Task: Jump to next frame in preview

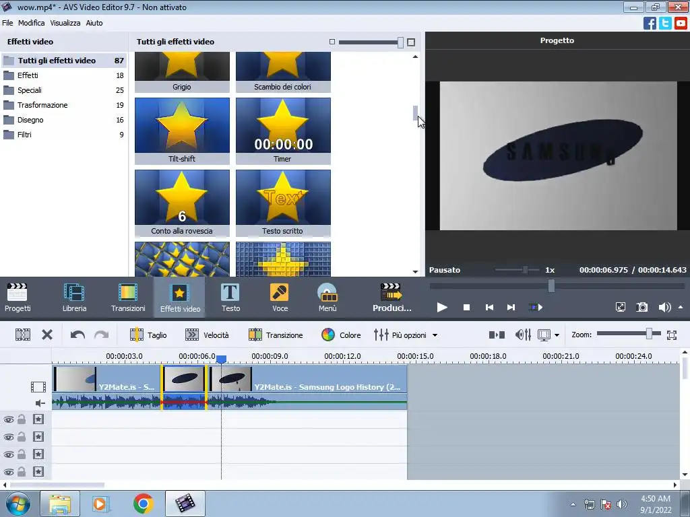Action: [511, 307]
